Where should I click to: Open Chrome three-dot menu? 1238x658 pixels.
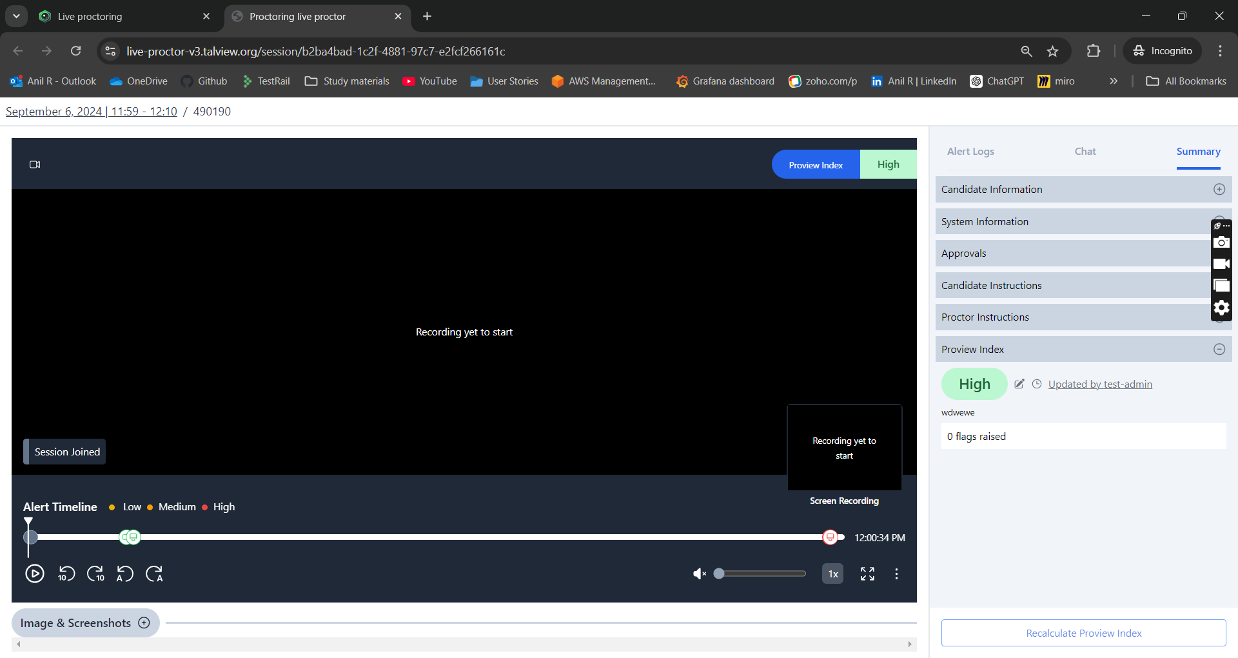coord(1220,51)
